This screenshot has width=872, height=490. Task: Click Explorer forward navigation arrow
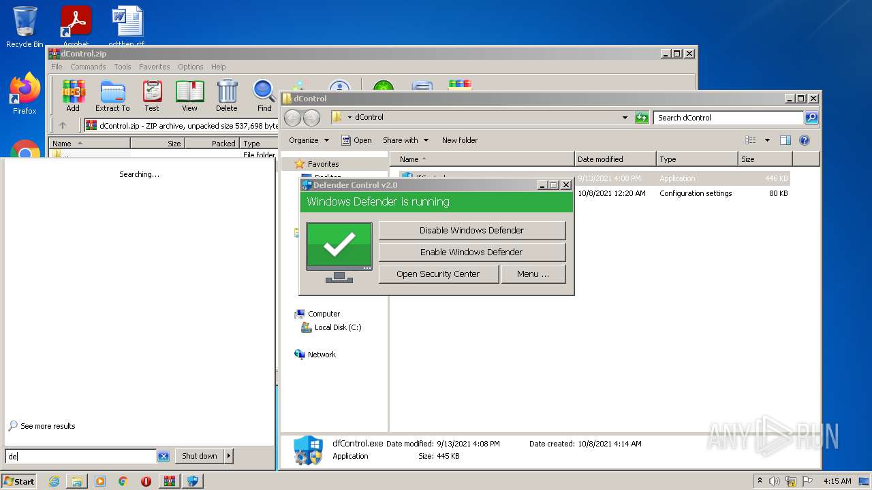311,118
